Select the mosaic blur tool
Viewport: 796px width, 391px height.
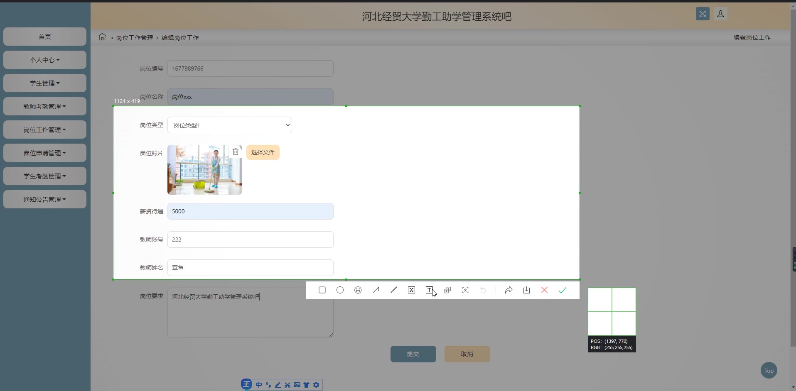(411, 290)
